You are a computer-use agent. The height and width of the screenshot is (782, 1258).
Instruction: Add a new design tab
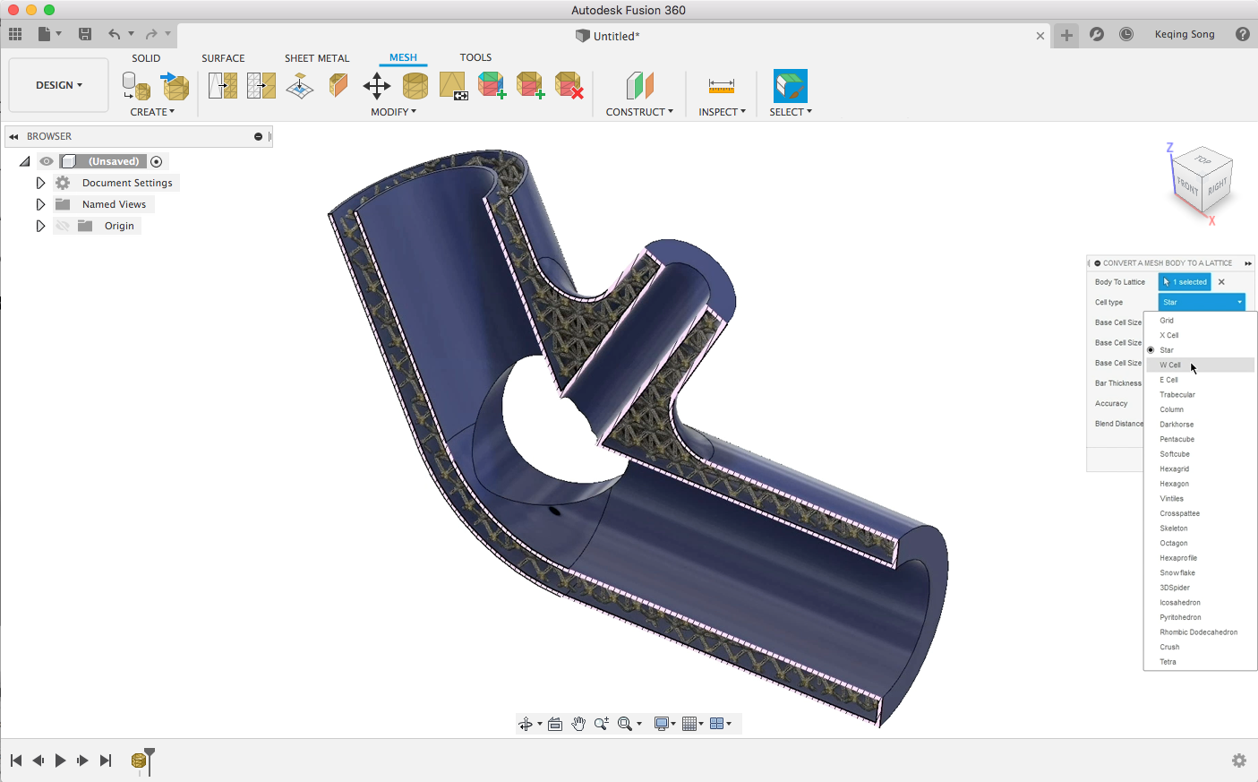(x=1066, y=35)
